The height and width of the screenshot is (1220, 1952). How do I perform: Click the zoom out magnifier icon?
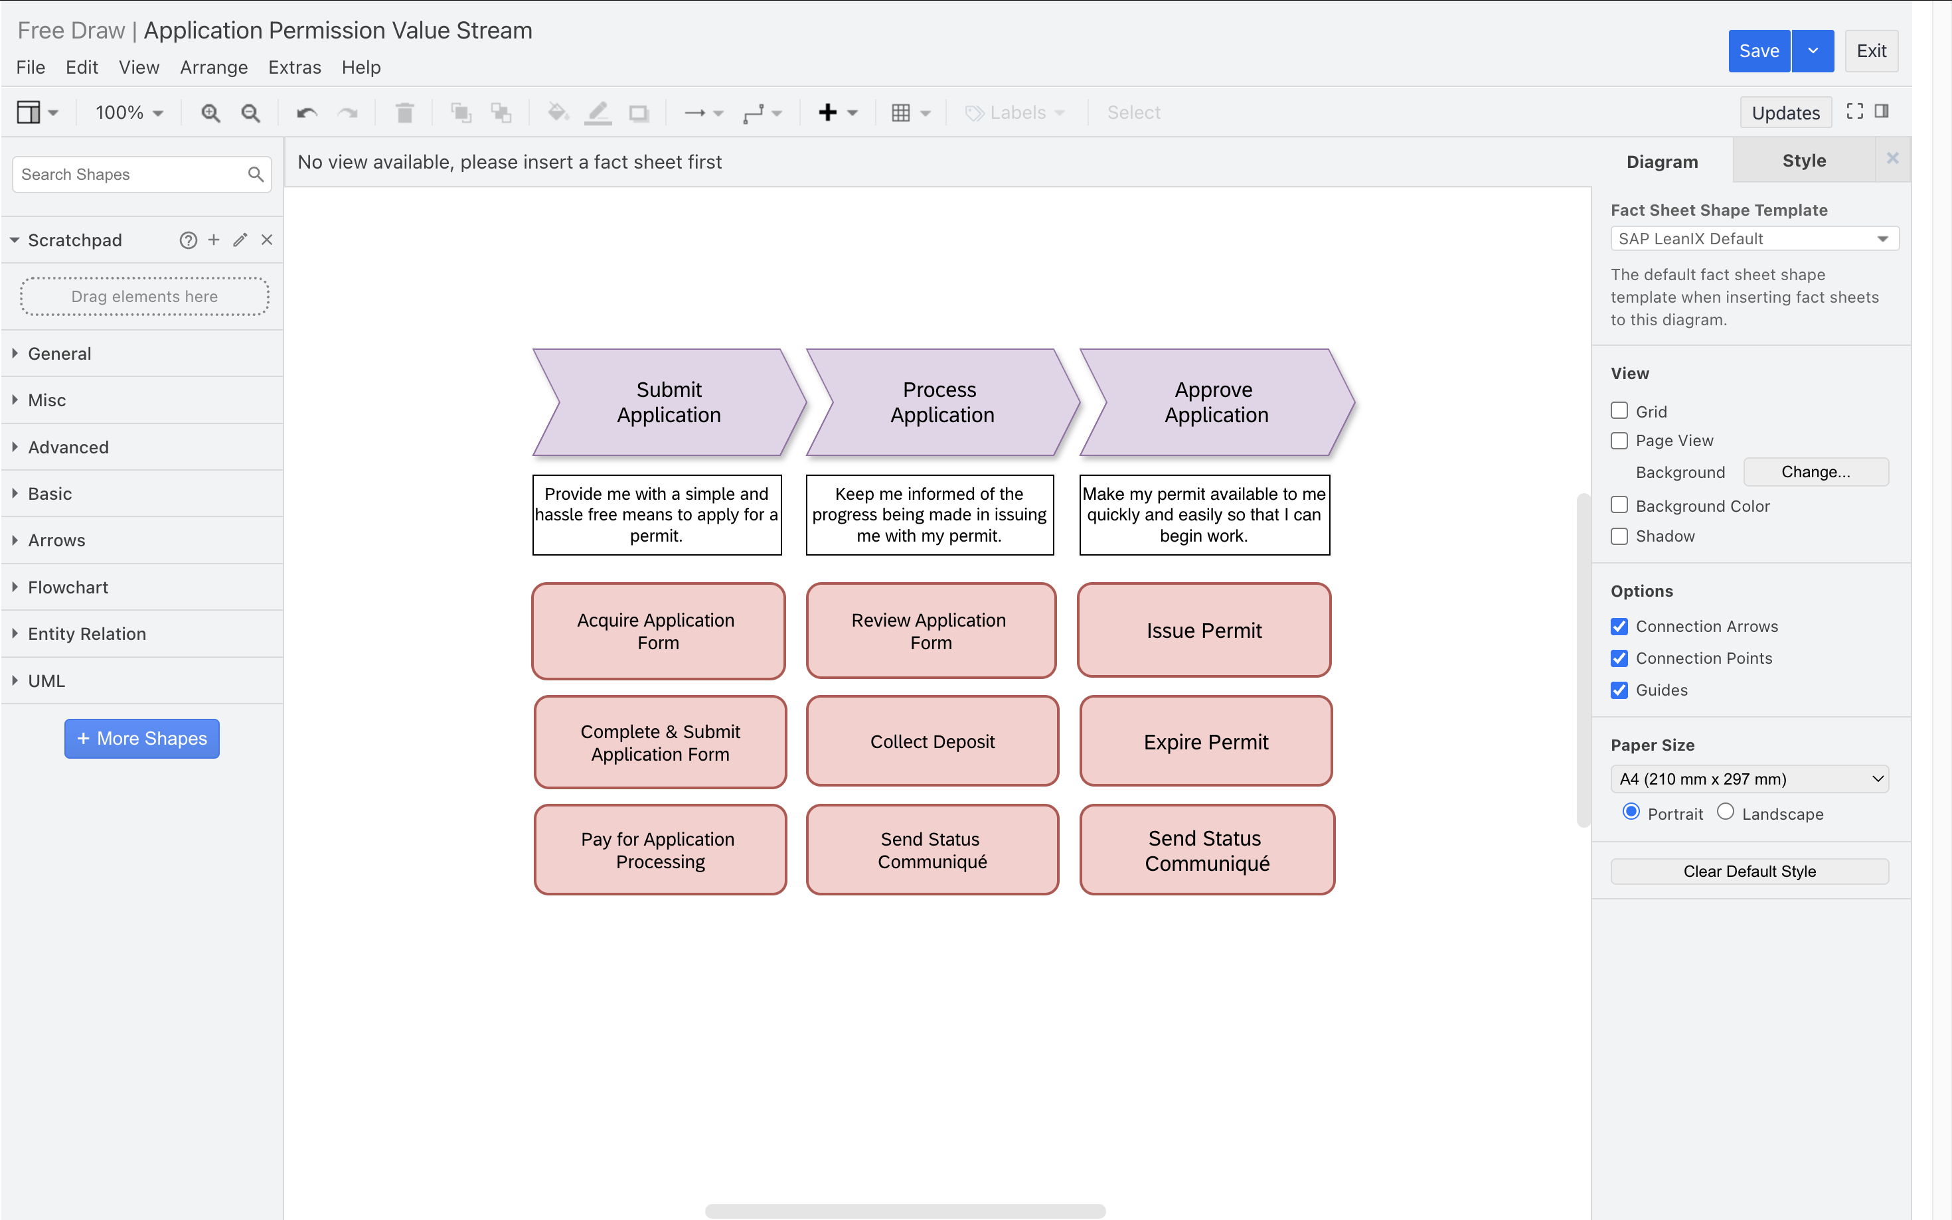(x=251, y=113)
